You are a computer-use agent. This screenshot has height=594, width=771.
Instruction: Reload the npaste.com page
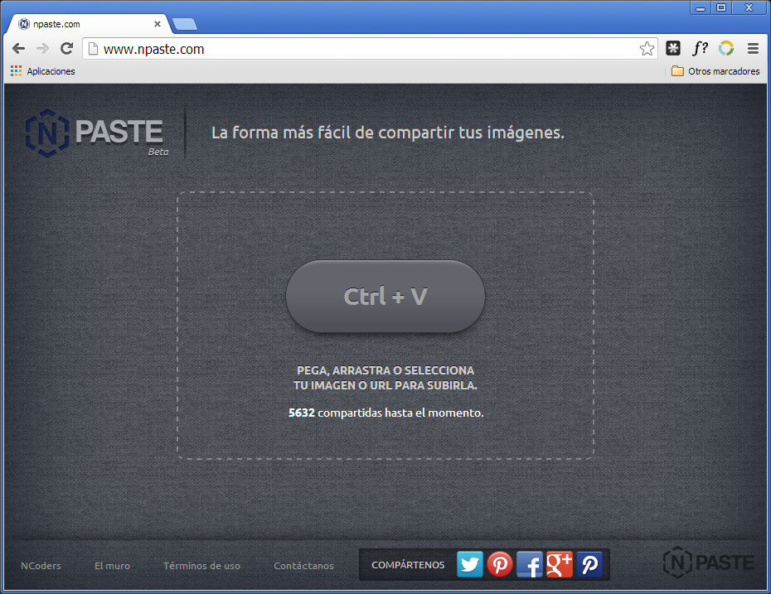pos(67,49)
